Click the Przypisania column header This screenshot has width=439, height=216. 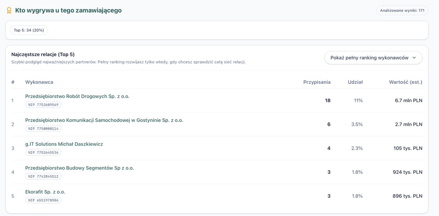[317, 82]
